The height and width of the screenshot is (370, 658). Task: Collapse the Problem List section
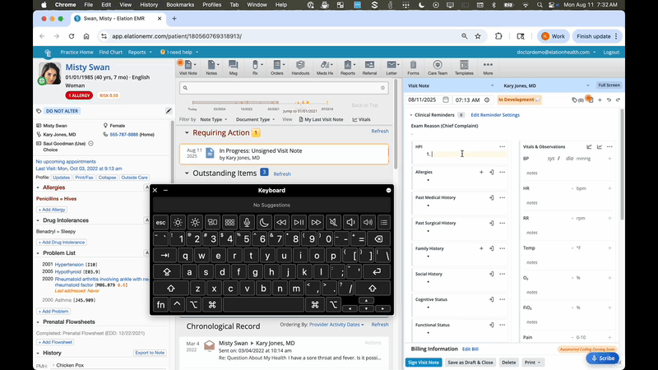[38, 253]
